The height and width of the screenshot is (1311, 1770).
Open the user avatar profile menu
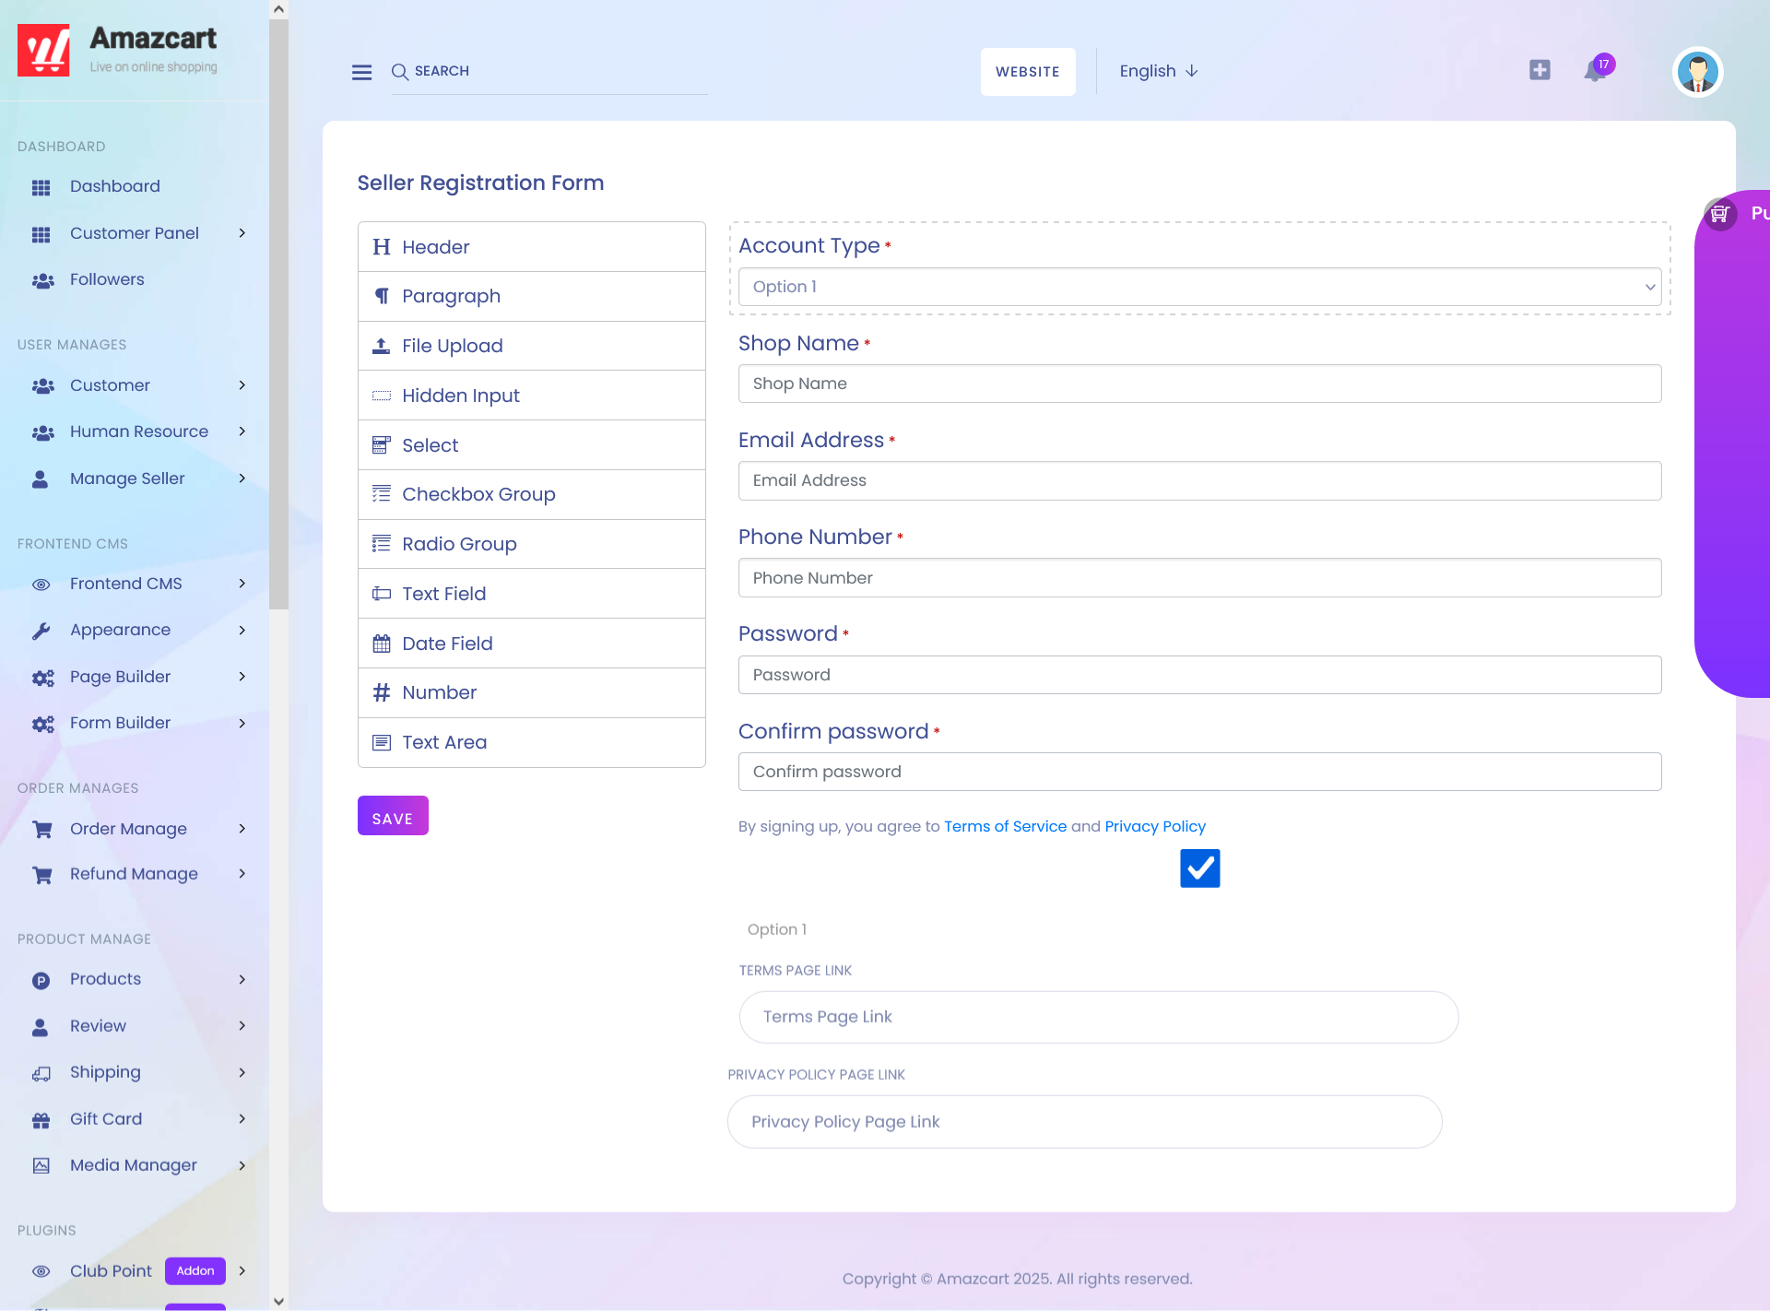click(1697, 72)
